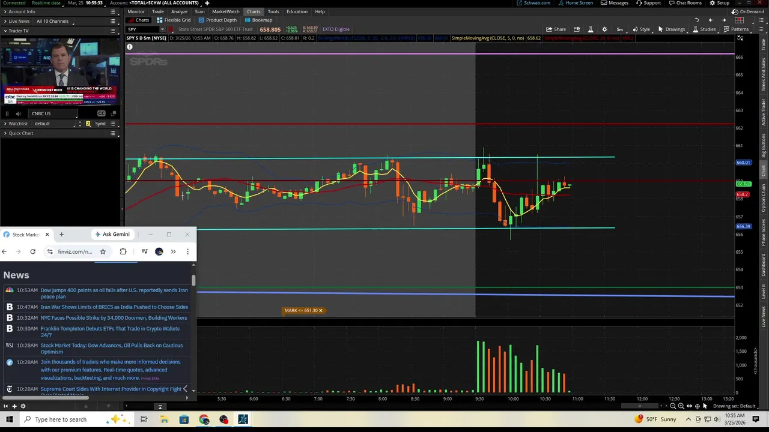Screen dimensions: 769x432
Task: Switch to the Monitor tab
Action: coord(136,11)
